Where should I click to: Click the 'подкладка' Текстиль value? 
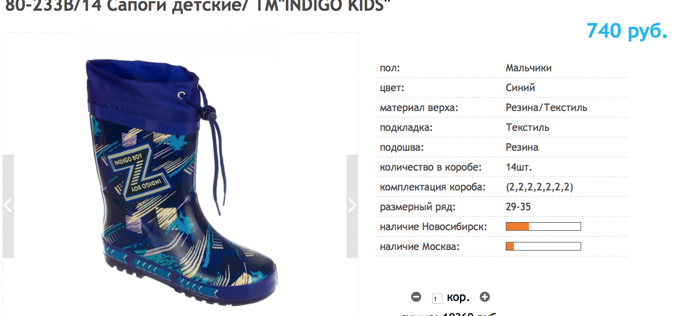coord(528,128)
